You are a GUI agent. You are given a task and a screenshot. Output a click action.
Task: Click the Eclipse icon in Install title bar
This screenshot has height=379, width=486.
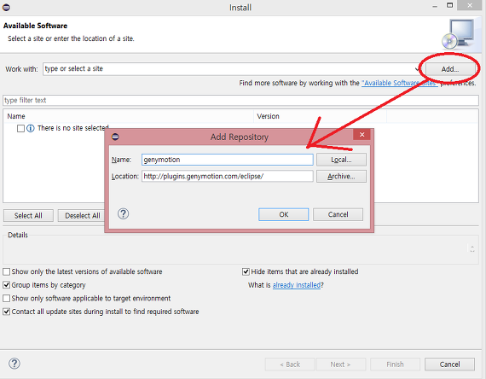(x=6, y=7)
